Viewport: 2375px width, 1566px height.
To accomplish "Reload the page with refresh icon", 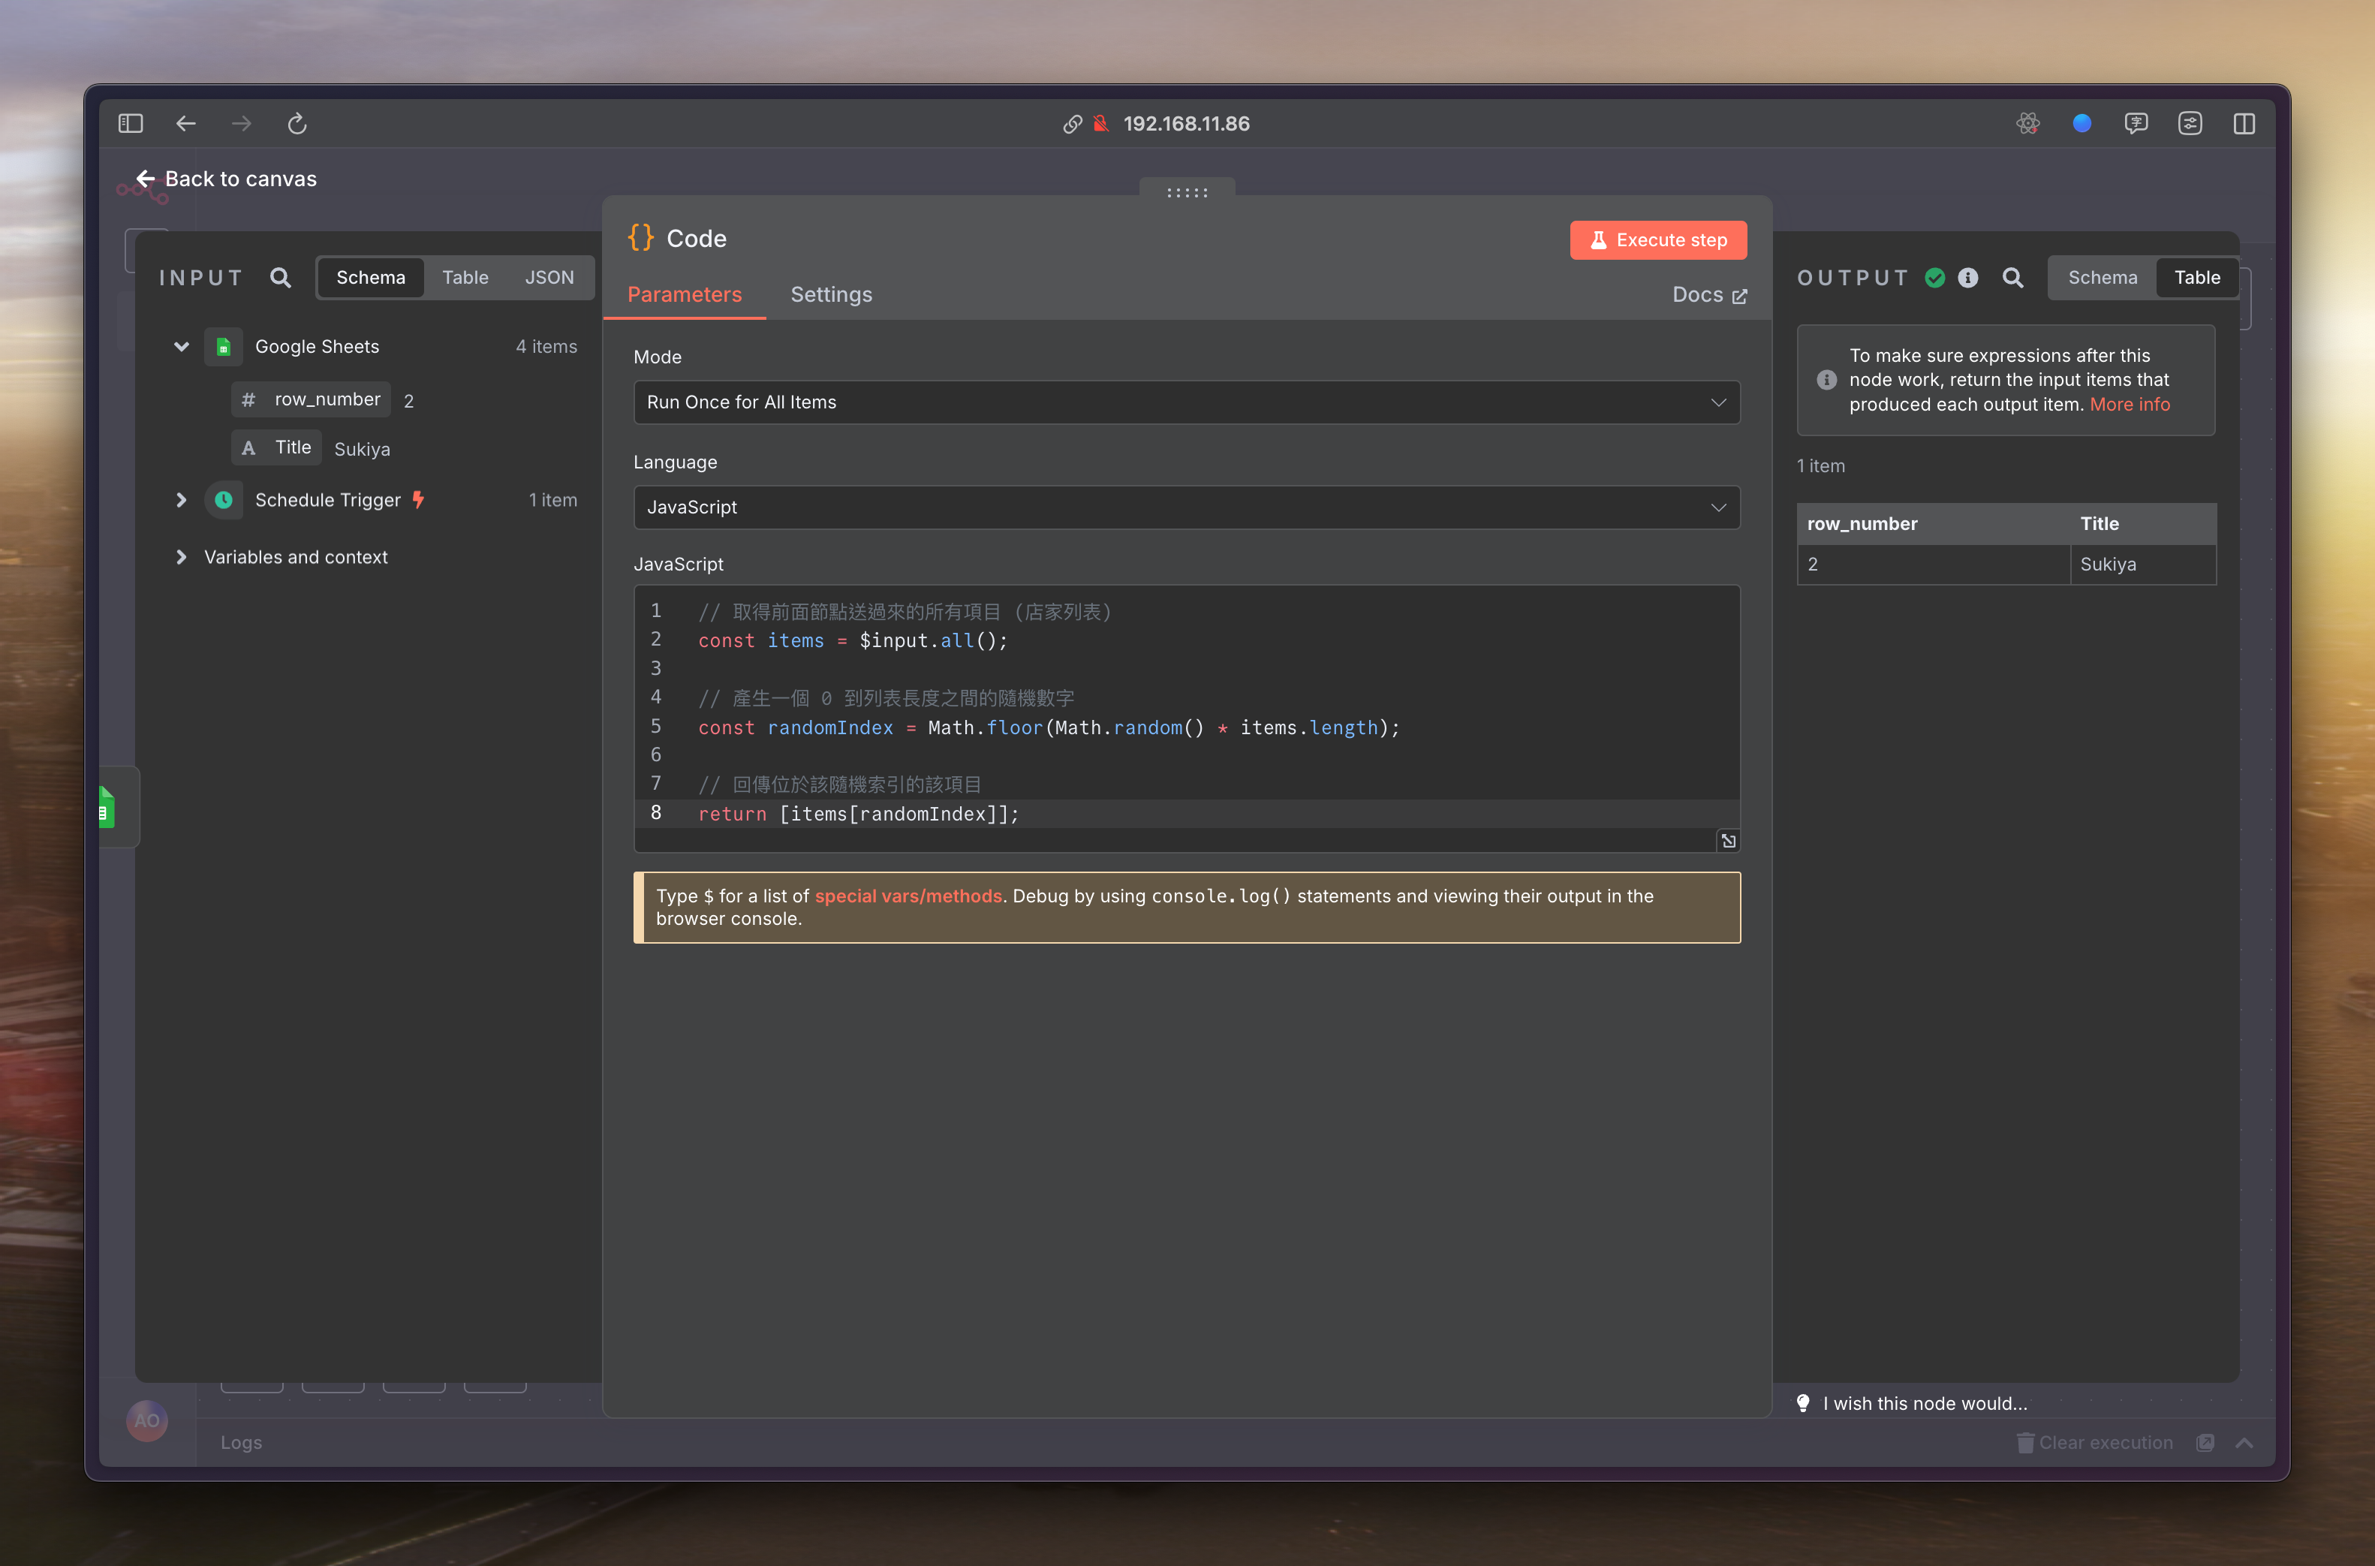I will pyautogui.click(x=296, y=124).
